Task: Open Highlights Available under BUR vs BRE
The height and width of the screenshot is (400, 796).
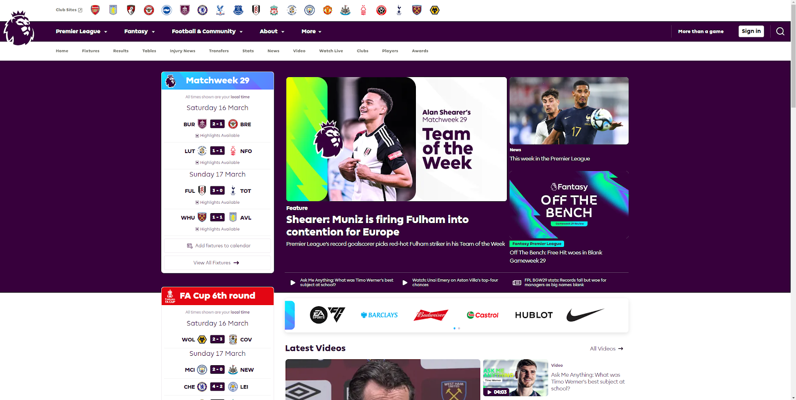Action: [218, 136]
